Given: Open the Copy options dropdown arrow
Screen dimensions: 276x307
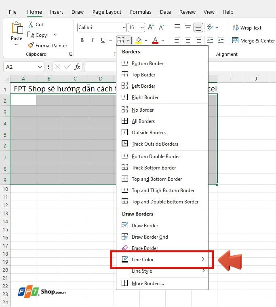Looking at the screenshot, I should [x=55, y=35].
